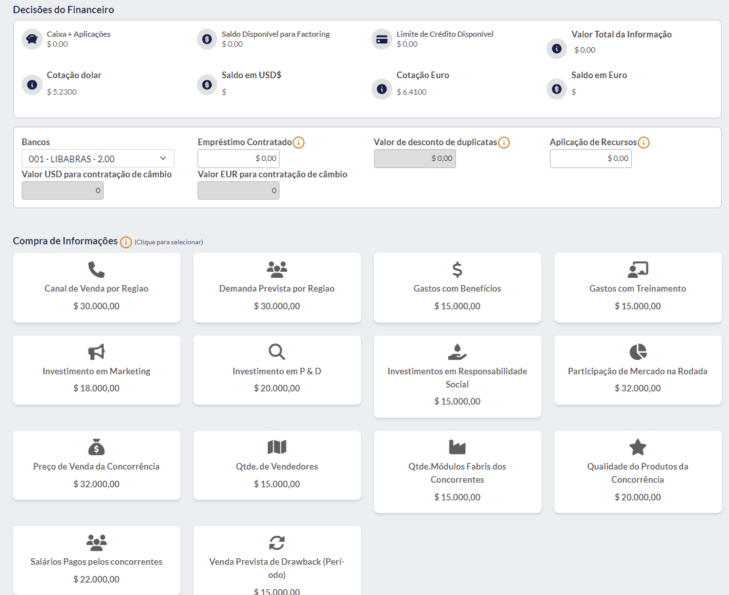Select the Gastos com Benefícios information card

(x=457, y=288)
